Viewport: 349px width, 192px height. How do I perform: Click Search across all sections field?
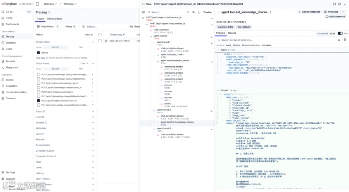click(x=276, y=40)
